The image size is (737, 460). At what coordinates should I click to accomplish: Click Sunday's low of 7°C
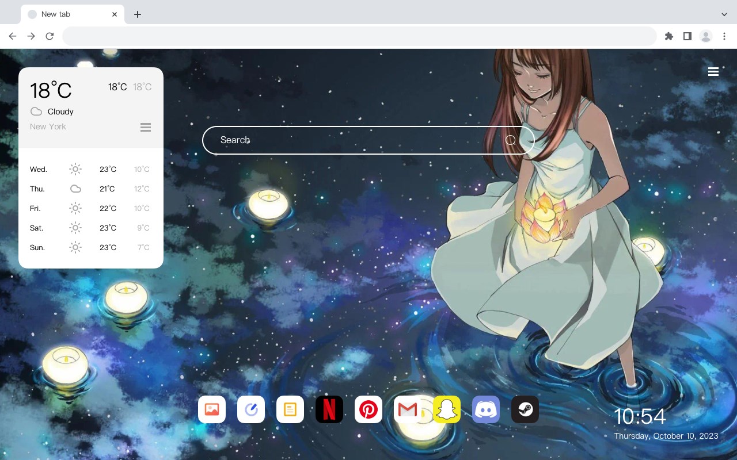(x=143, y=247)
